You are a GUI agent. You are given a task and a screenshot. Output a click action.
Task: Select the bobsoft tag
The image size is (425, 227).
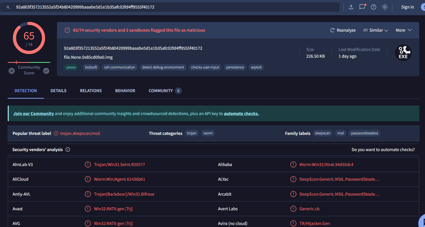pos(91,67)
